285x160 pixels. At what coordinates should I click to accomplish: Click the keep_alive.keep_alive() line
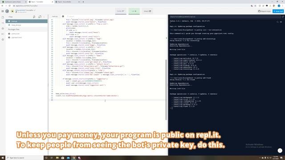coord(65,94)
